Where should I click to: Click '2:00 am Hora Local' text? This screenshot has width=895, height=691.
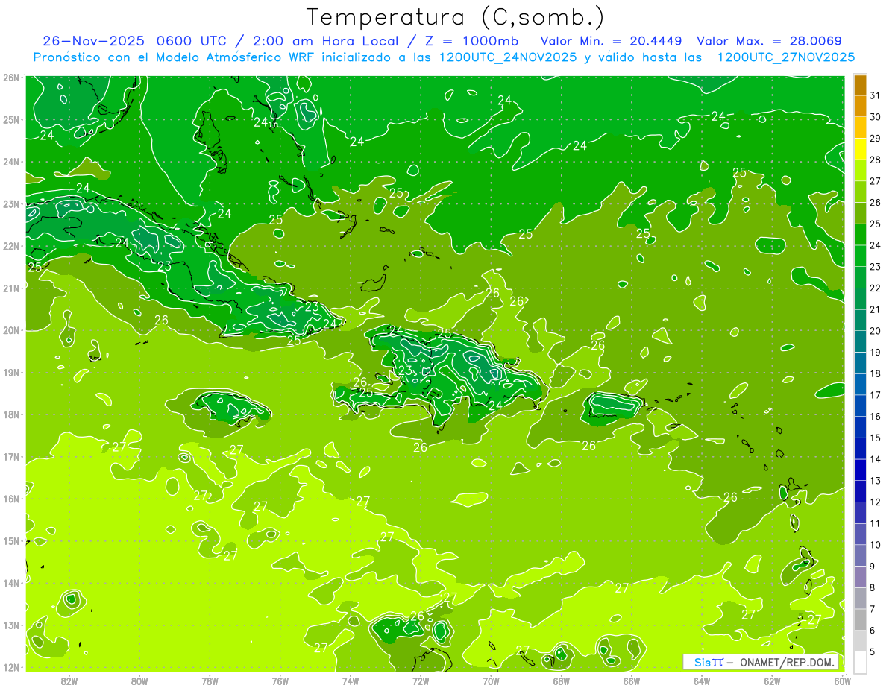pyautogui.click(x=327, y=41)
